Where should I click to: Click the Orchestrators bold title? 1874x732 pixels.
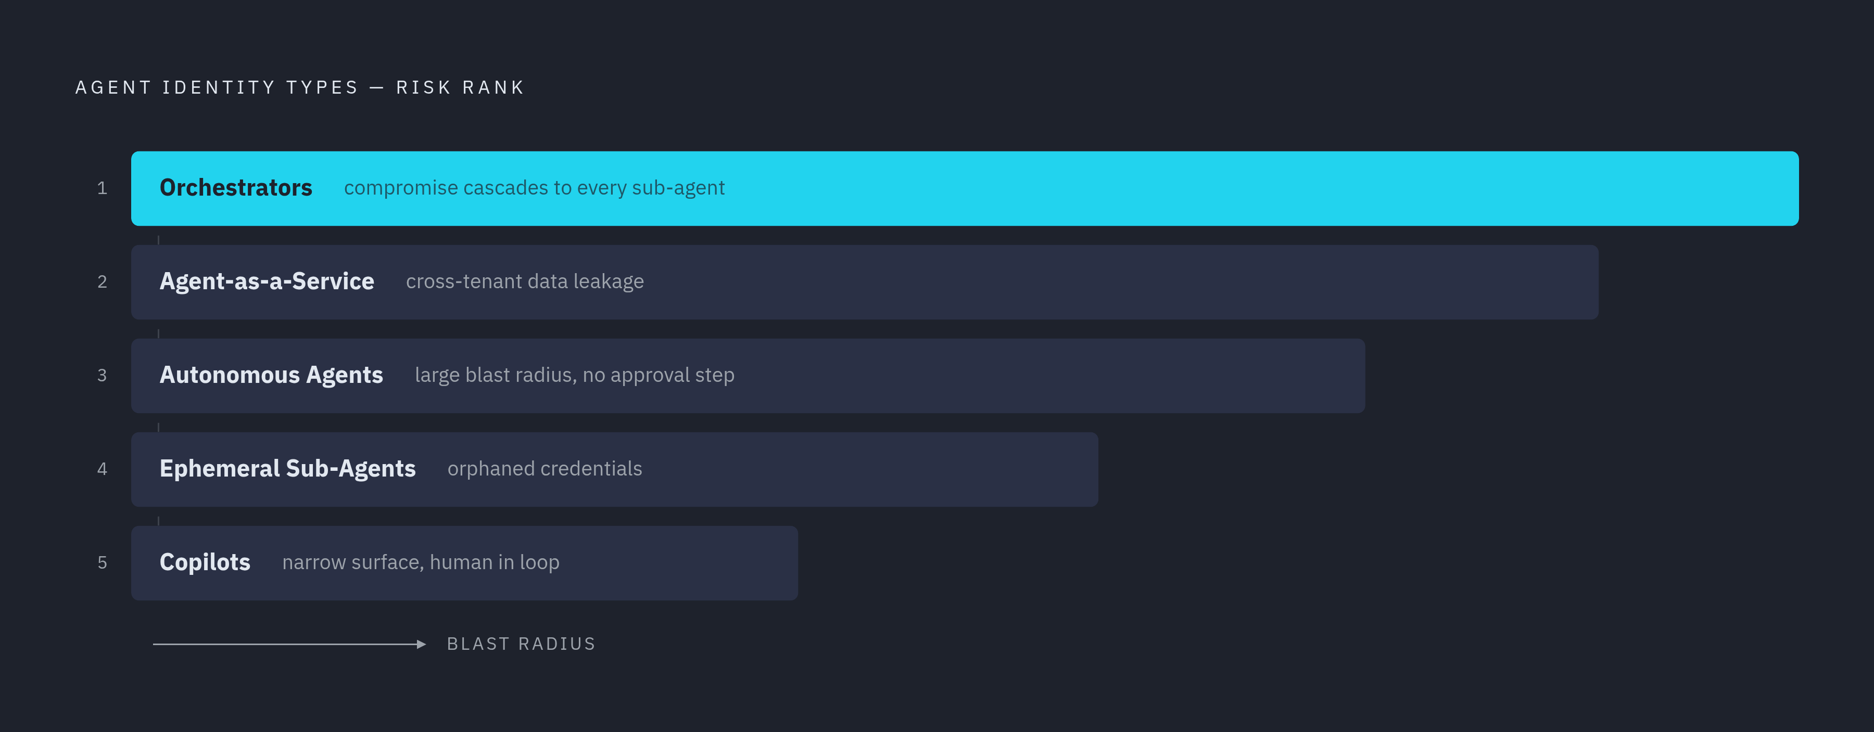coord(236,188)
